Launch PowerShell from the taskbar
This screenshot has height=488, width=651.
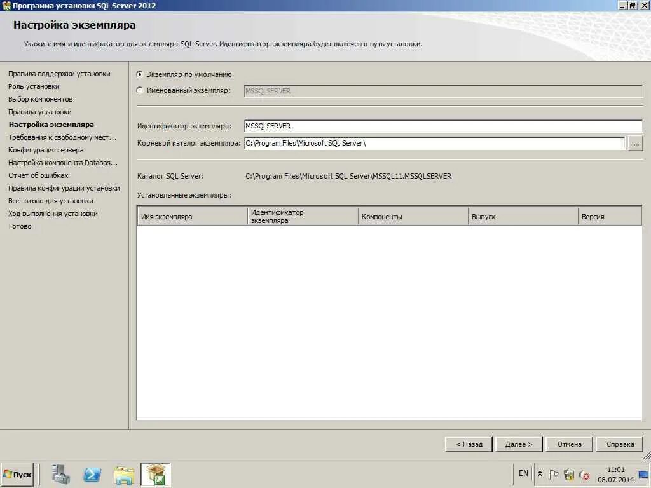point(92,474)
